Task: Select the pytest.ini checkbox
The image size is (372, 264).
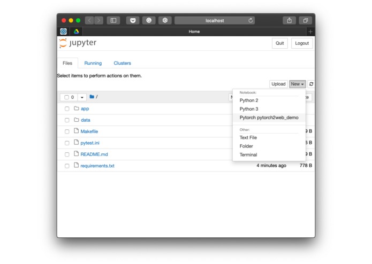Action: [67, 143]
